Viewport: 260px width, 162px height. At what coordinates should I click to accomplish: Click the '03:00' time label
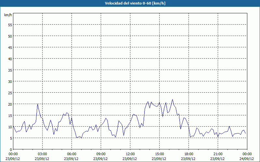[43, 154]
